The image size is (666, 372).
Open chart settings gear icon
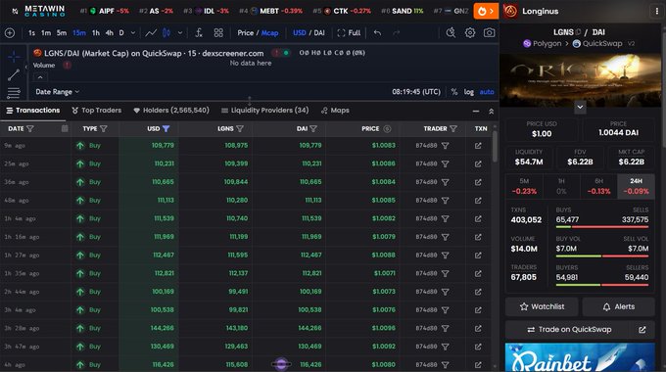click(470, 32)
